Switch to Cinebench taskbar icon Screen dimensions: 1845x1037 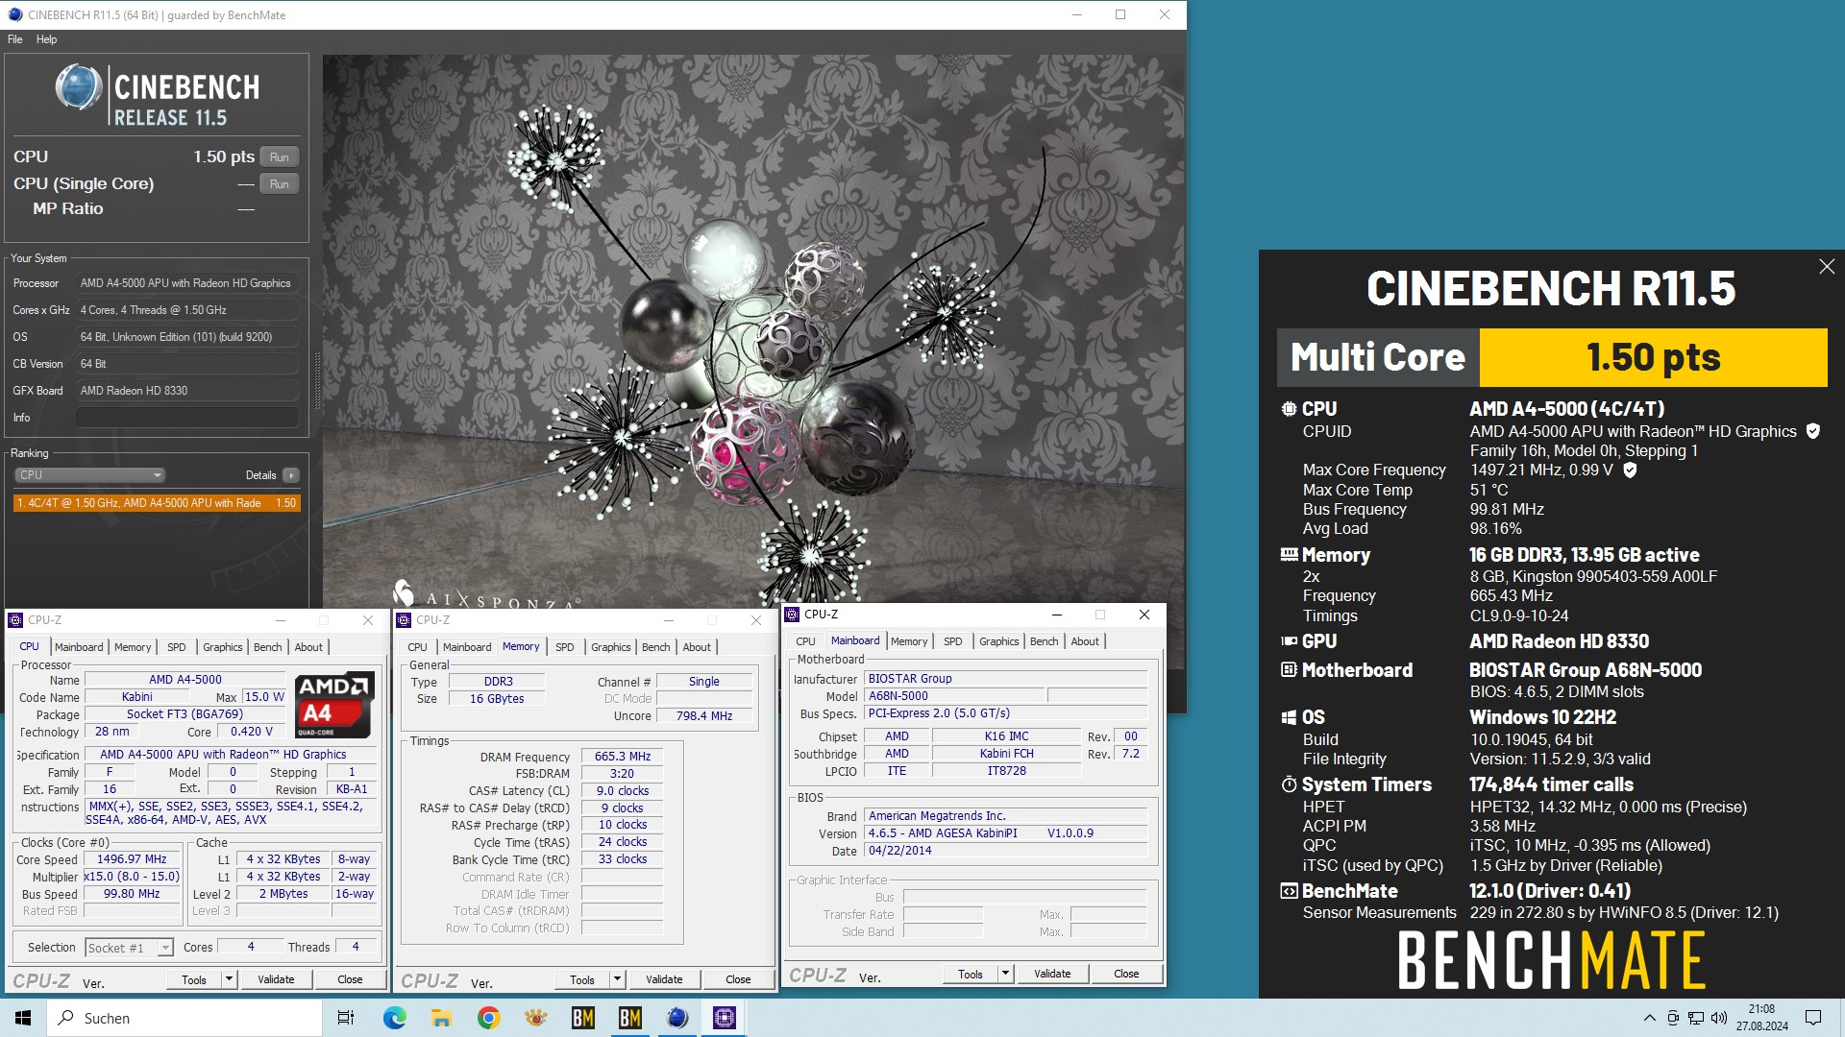[677, 1018]
